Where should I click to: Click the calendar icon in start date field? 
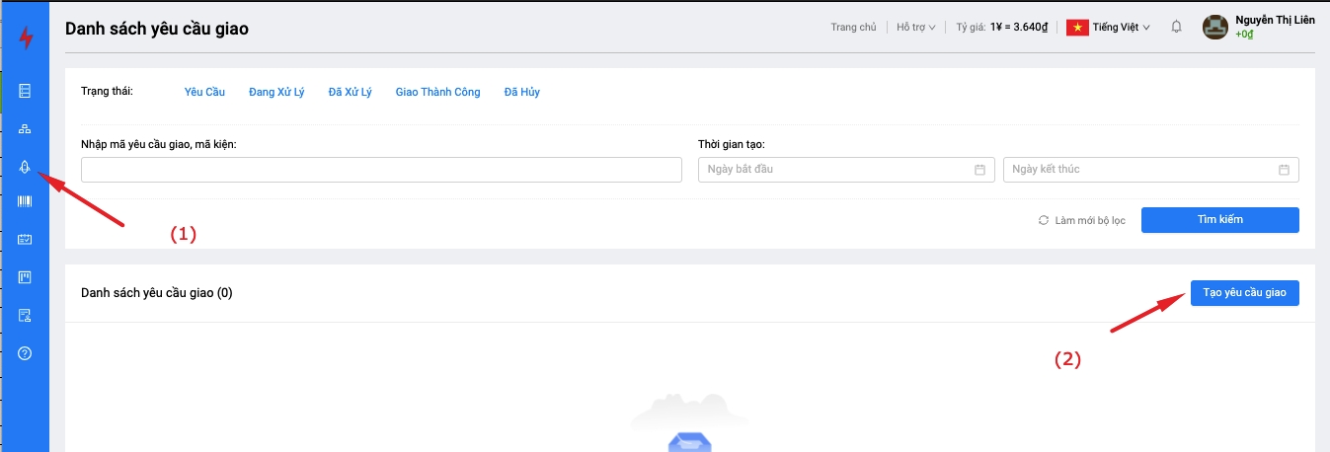point(979,170)
